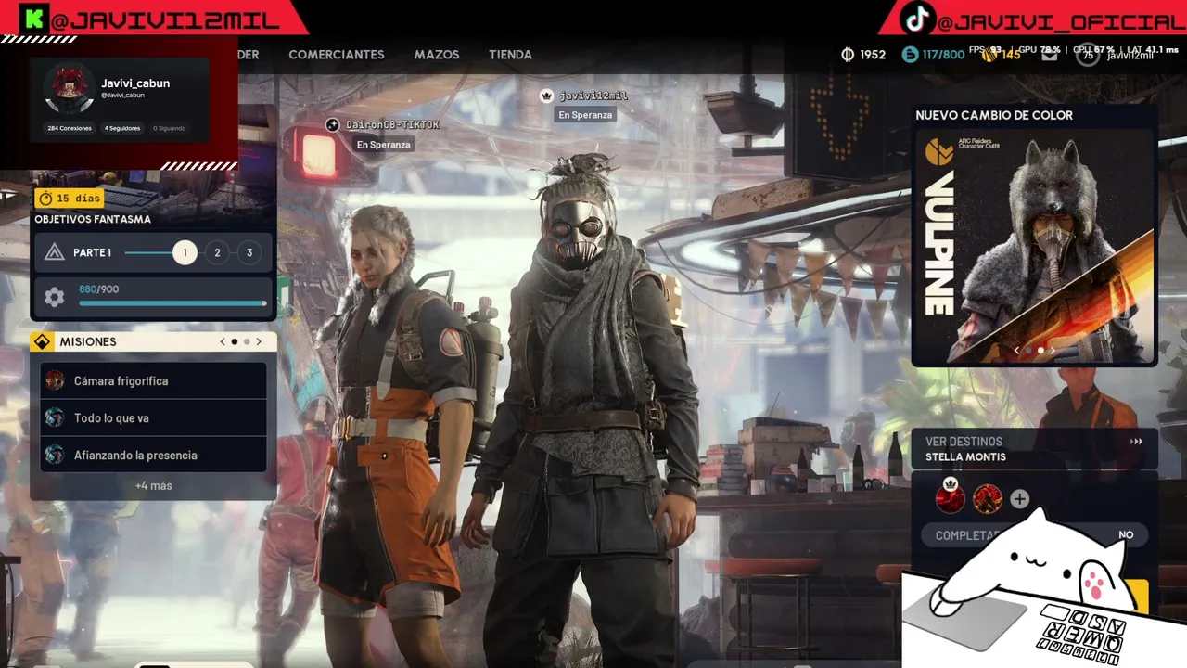Click the plus icon beside DaironCB-TIKTOK
The width and height of the screenshot is (1187, 668).
coord(333,124)
